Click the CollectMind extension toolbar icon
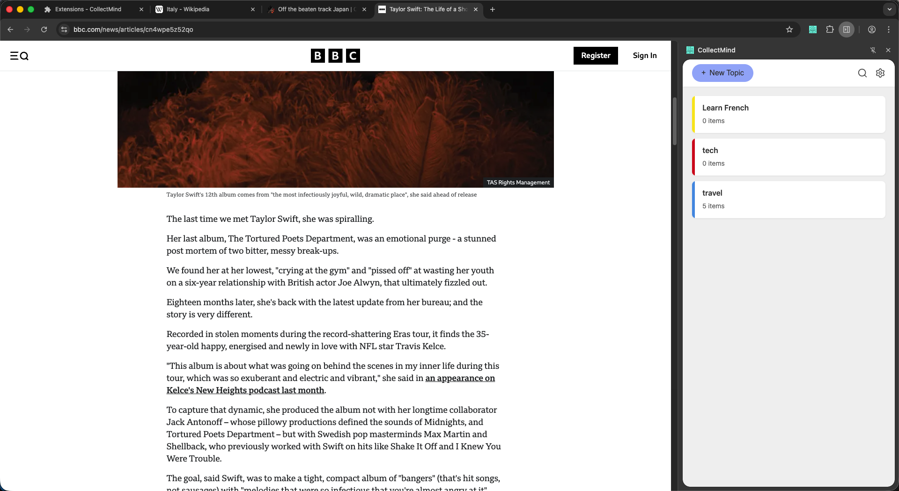 [x=813, y=29]
